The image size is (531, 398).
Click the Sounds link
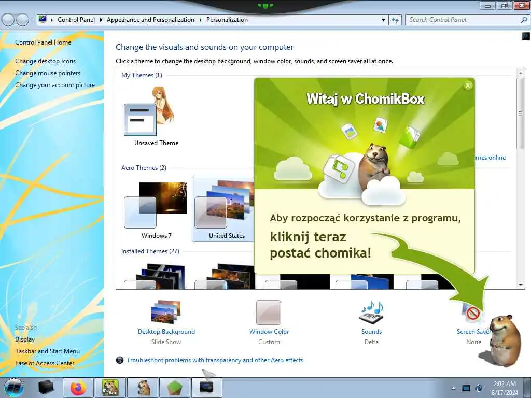[x=371, y=332]
